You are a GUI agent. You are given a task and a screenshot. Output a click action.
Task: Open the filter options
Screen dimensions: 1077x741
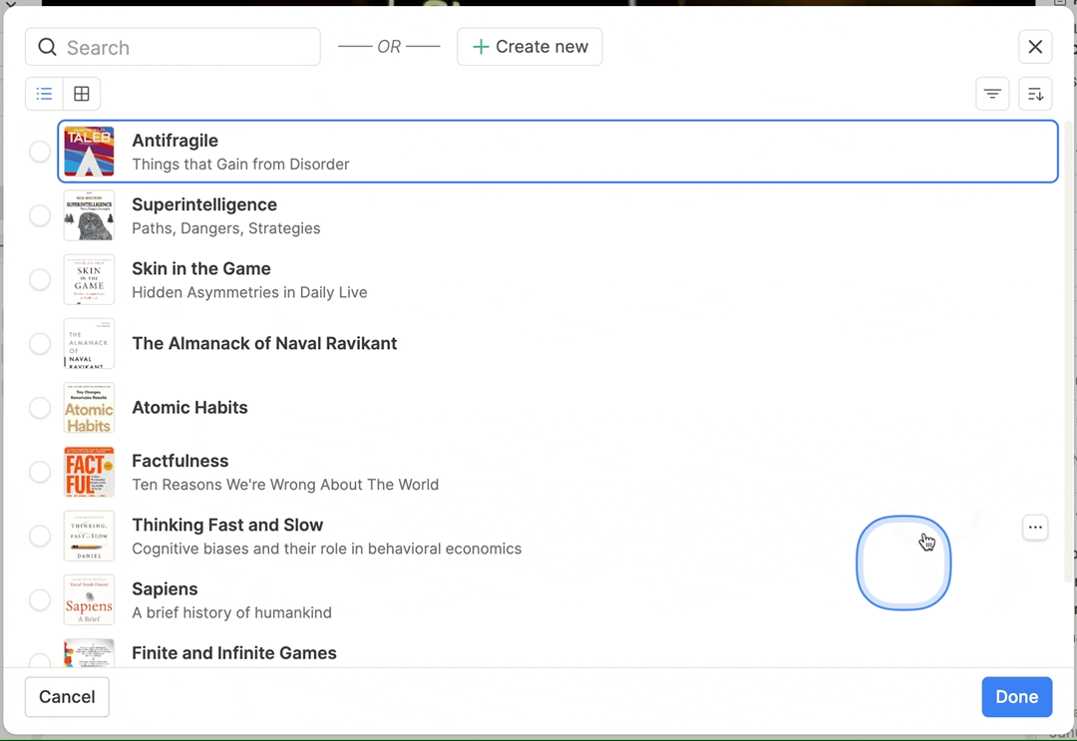click(x=992, y=94)
